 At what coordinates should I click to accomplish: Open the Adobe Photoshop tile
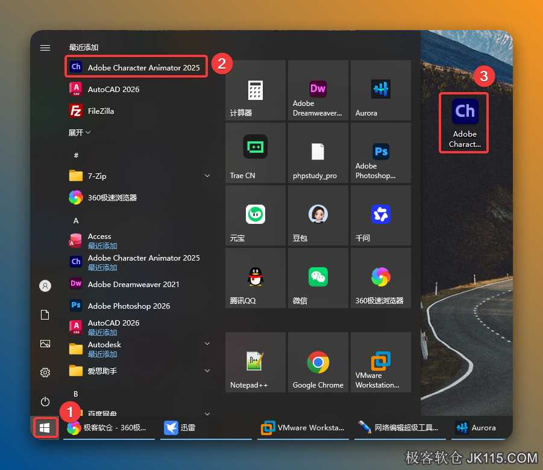point(381,153)
